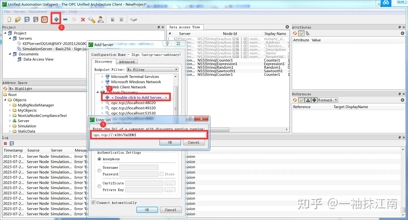This screenshot has height=220, width=408.
Task: Click the hierarchy icon in References toolbar
Action: click(x=308, y=100)
